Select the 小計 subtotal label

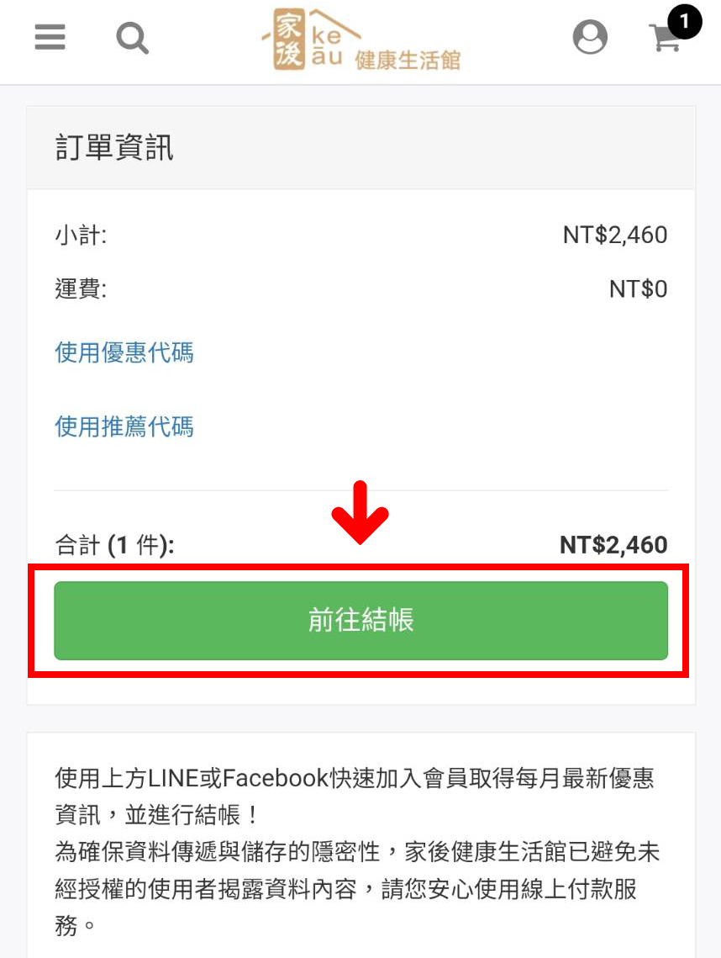pos(81,236)
